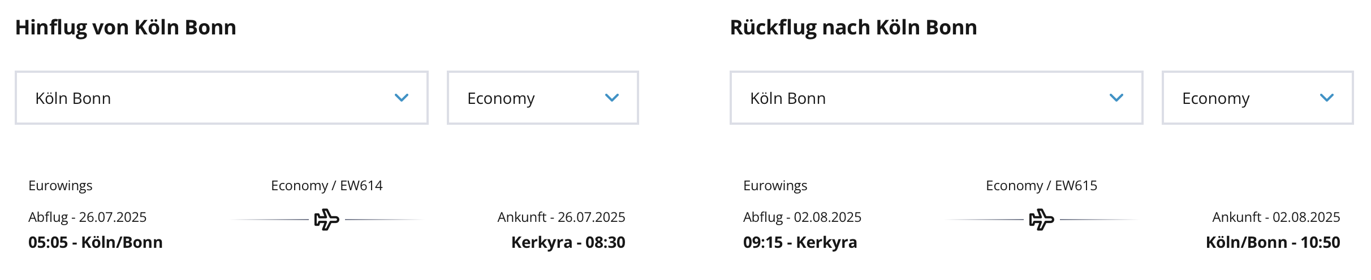Viewport: 1371px width, 280px height.
Task: Open the outbound Köln Bonn airport dropdown
Action: 222,98
